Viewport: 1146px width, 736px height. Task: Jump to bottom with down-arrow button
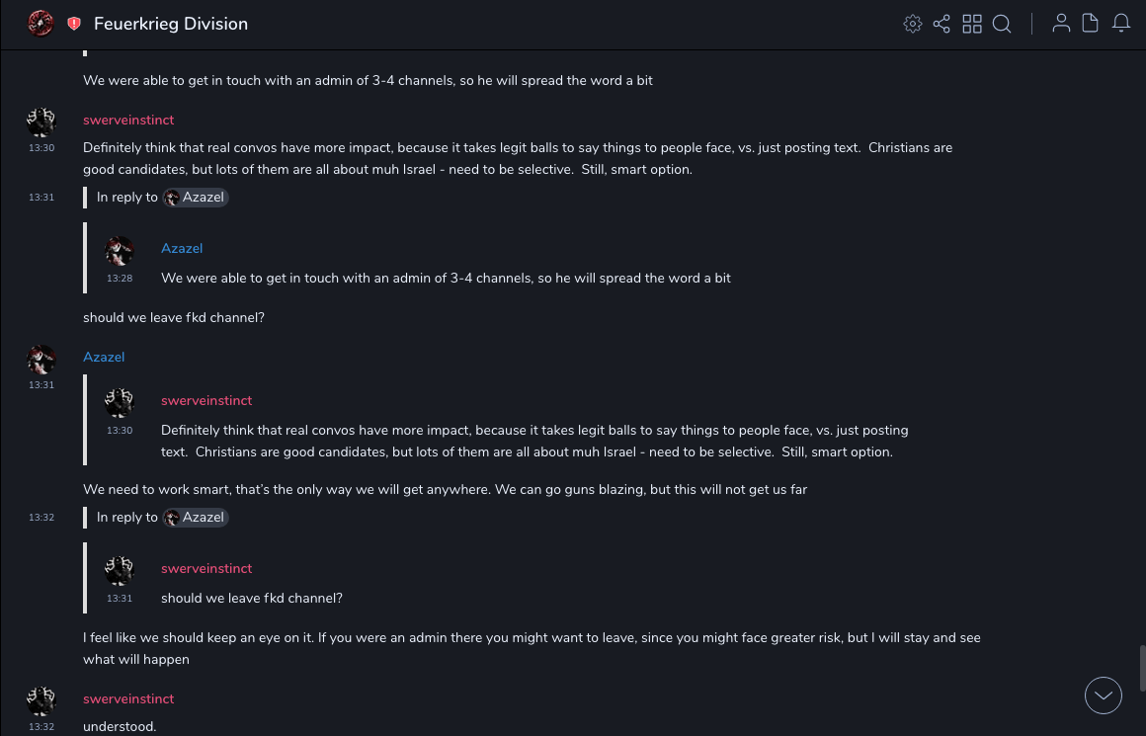[1104, 695]
